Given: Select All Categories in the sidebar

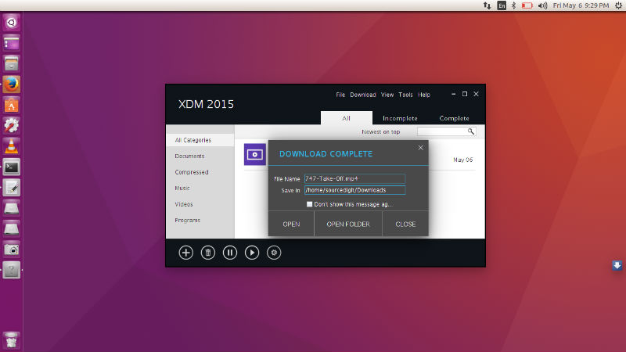Looking at the screenshot, I should (200, 140).
